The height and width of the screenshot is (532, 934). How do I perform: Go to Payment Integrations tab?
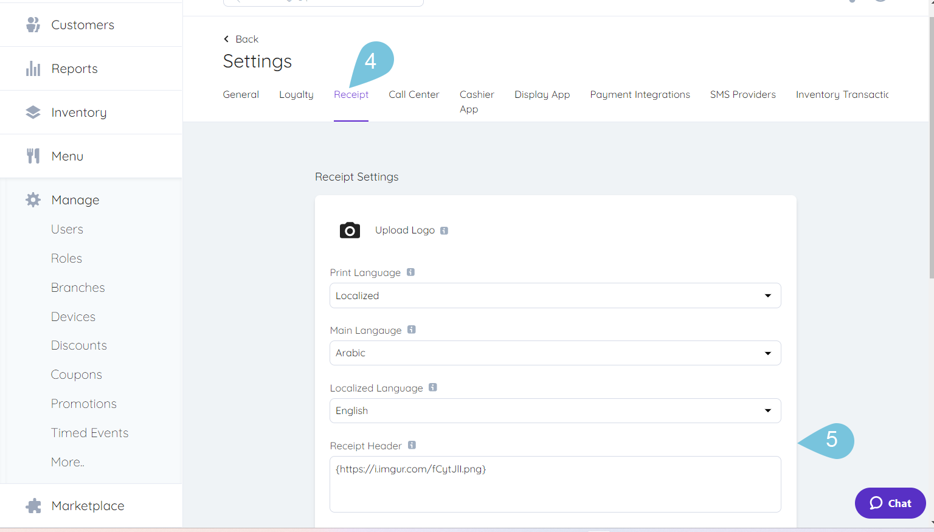(x=640, y=95)
